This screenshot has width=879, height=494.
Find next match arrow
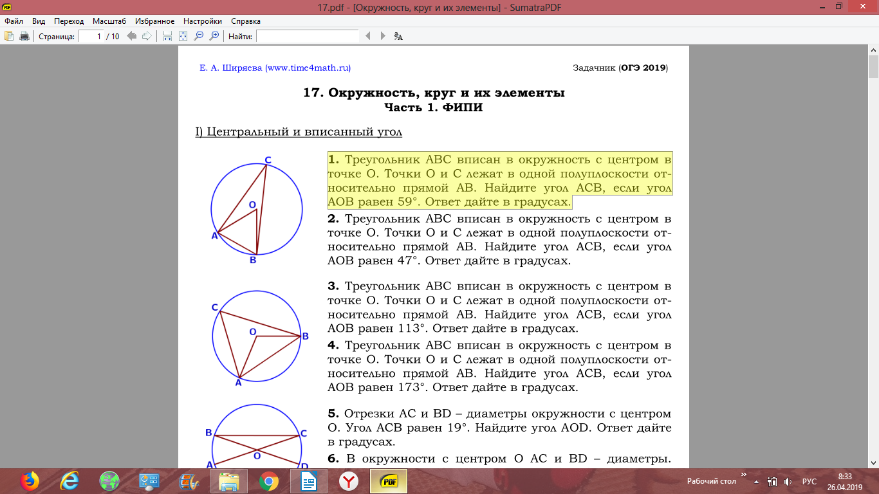[383, 36]
